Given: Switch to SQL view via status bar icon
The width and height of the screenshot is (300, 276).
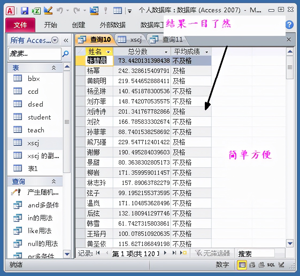Looking at the screenshot, I should click(271, 265).
